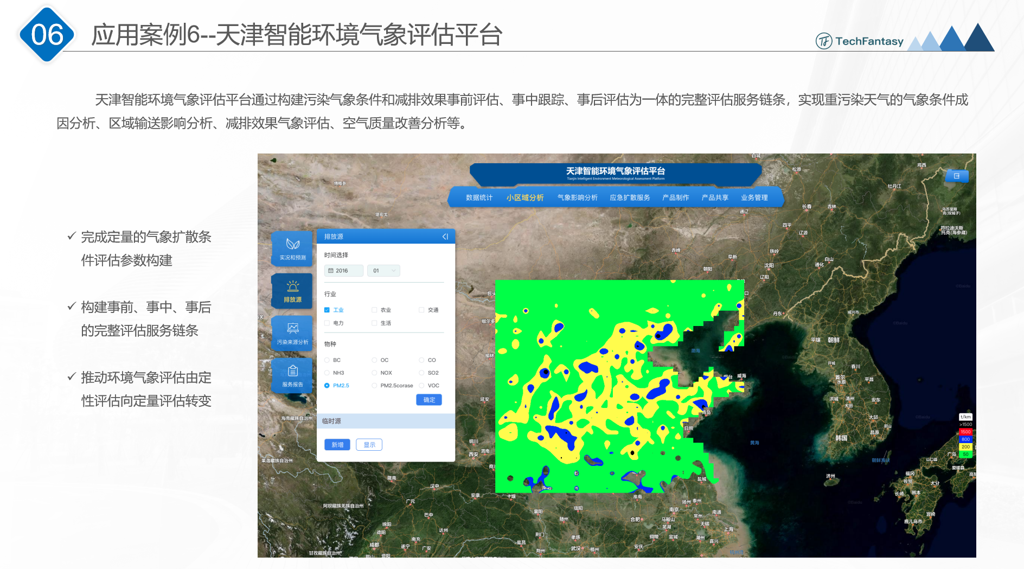Click the 确定 confirm button
Screen dimensions: 1024x569
tap(429, 400)
